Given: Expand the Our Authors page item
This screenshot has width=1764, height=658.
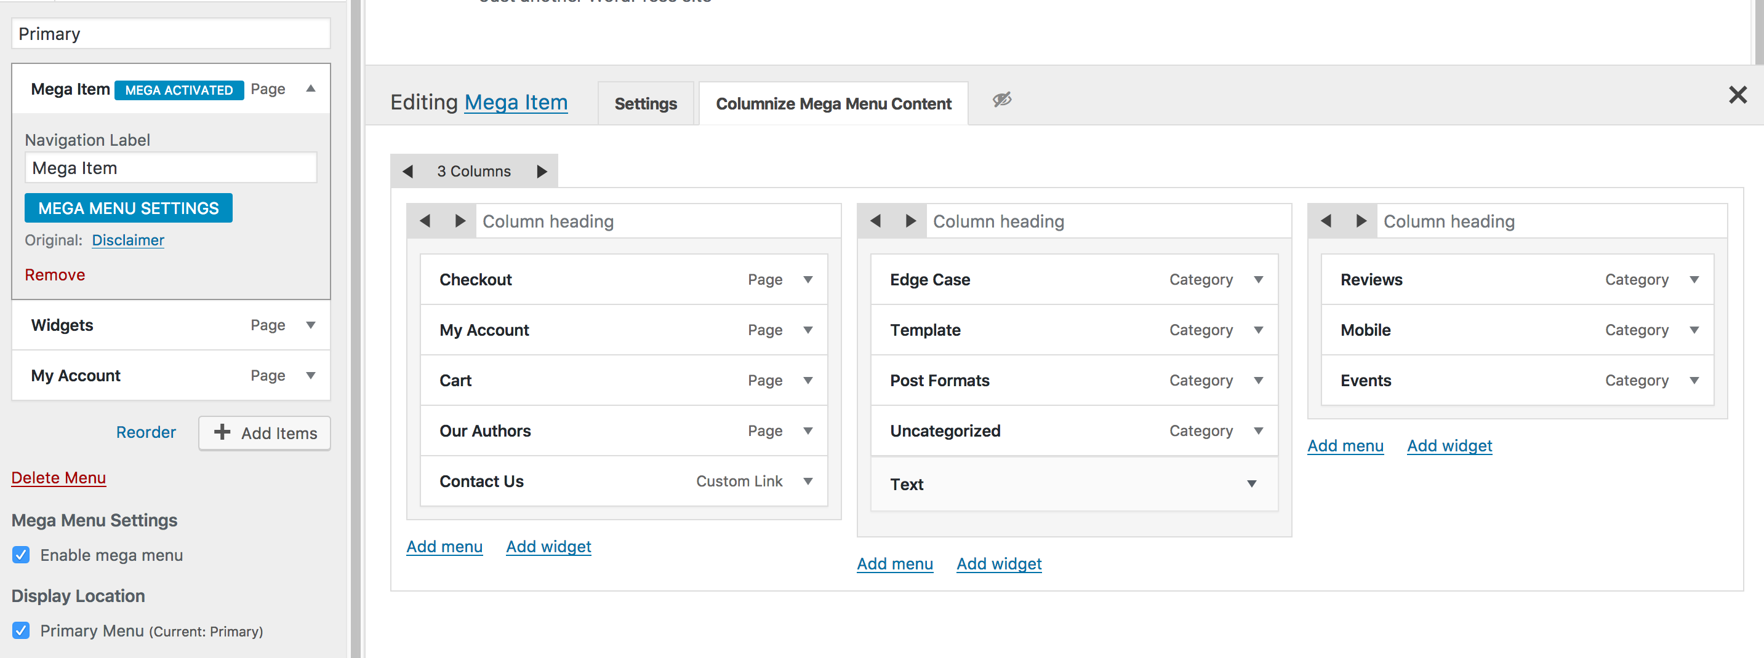Looking at the screenshot, I should 808,431.
